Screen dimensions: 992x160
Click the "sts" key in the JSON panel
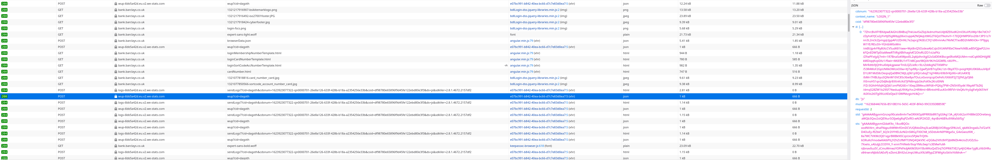858,124
